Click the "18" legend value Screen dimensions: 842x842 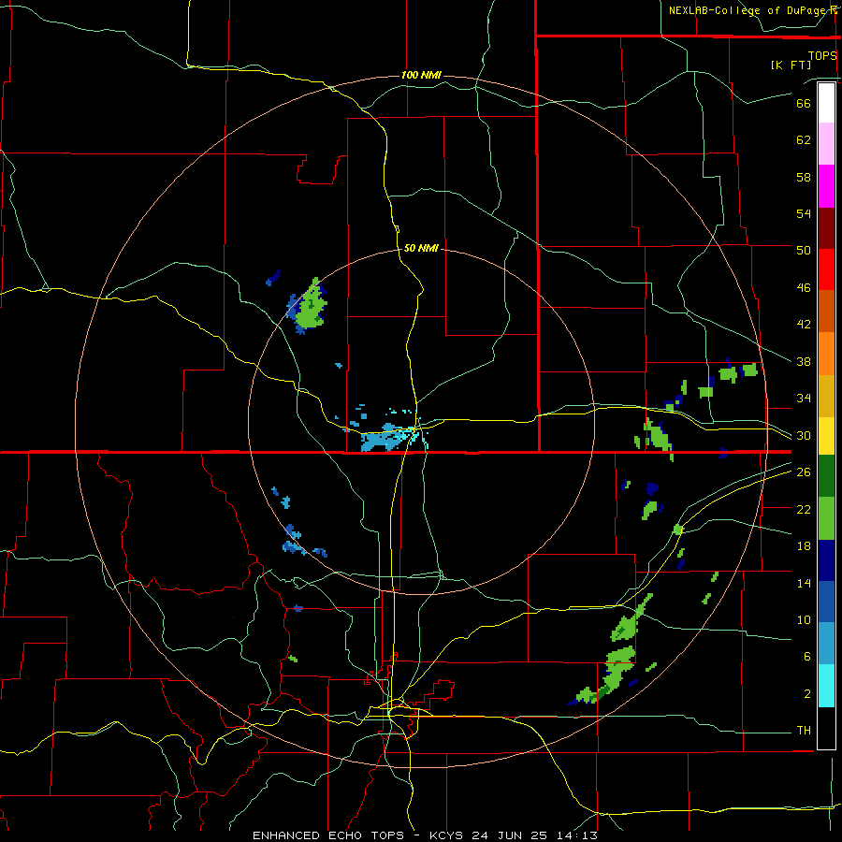point(804,546)
